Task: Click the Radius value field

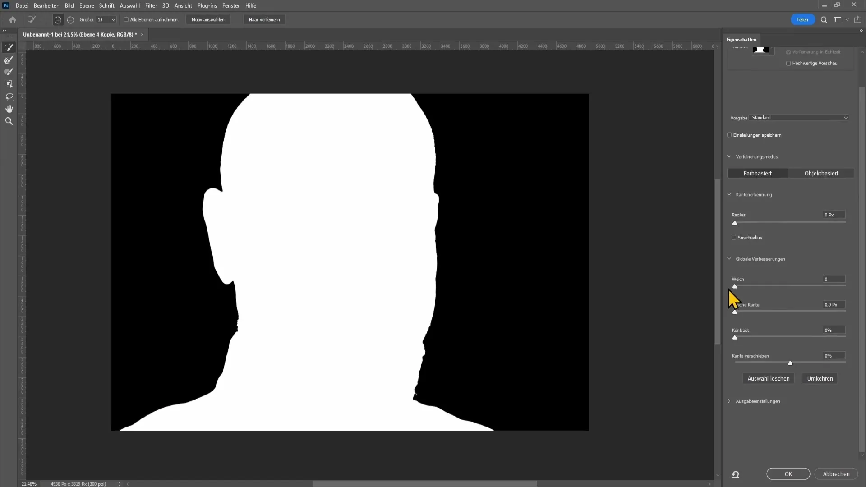Action: tap(834, 215)
